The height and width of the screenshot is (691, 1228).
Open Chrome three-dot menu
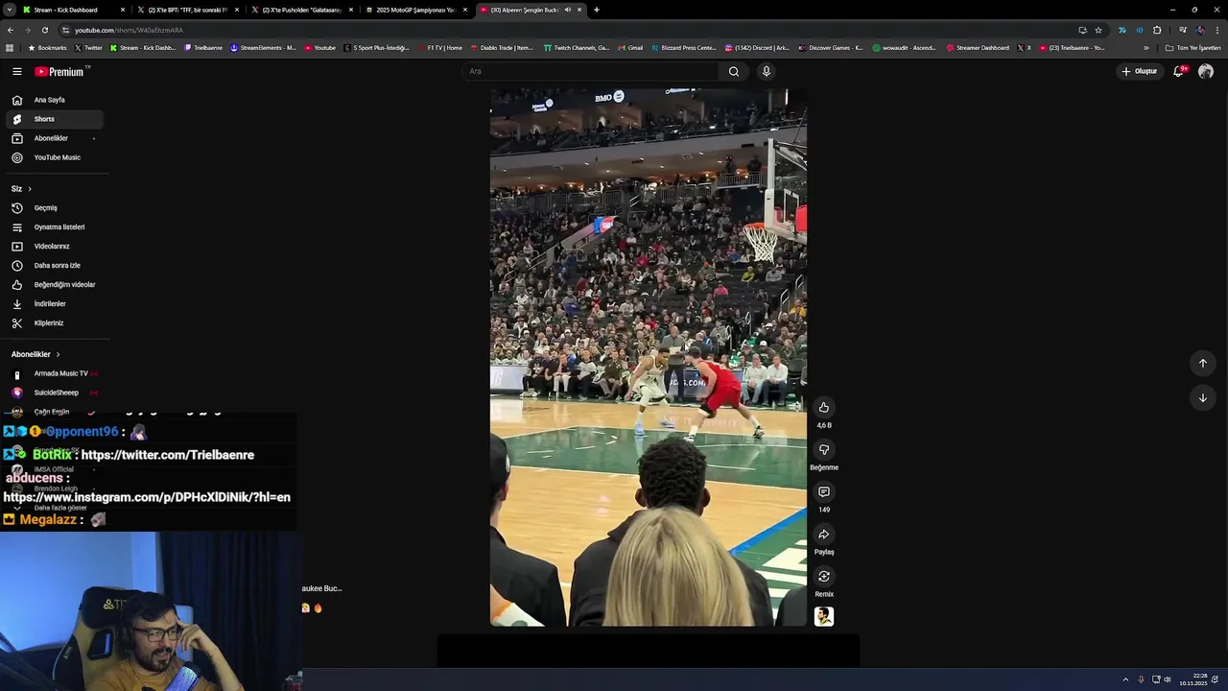1217,30
